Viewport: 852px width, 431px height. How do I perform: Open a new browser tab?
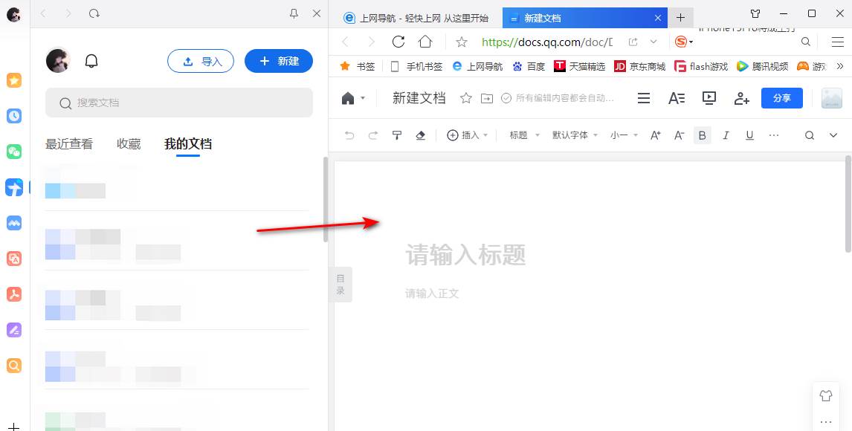click(x=680, y=18)
